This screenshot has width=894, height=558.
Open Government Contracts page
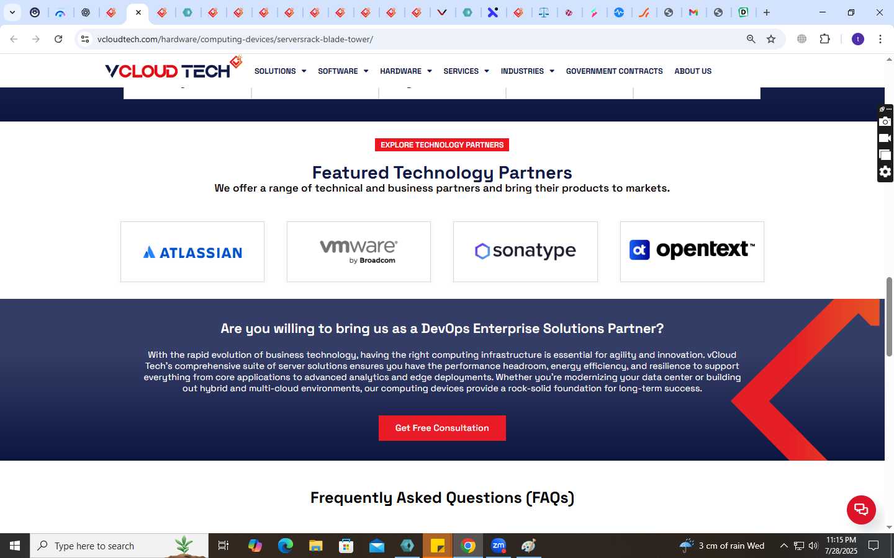pyautogui.click(x=614, y=71)
